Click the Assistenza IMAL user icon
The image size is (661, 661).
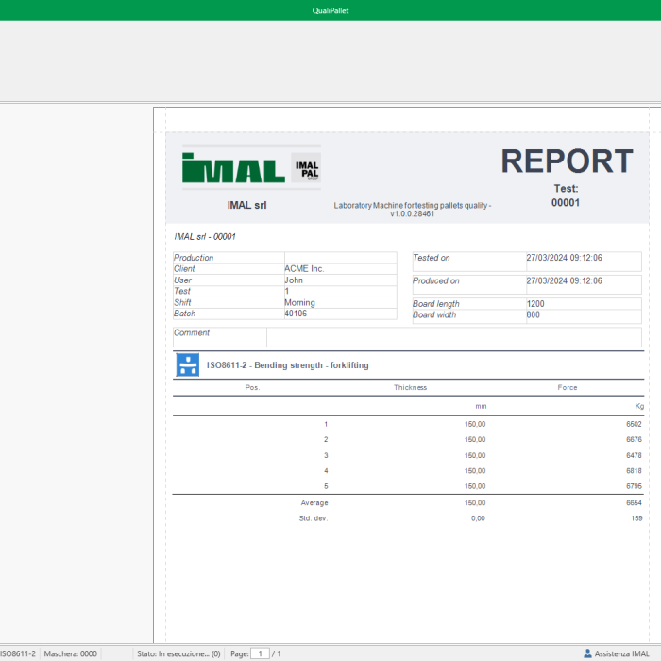click(x=587, y=653)
